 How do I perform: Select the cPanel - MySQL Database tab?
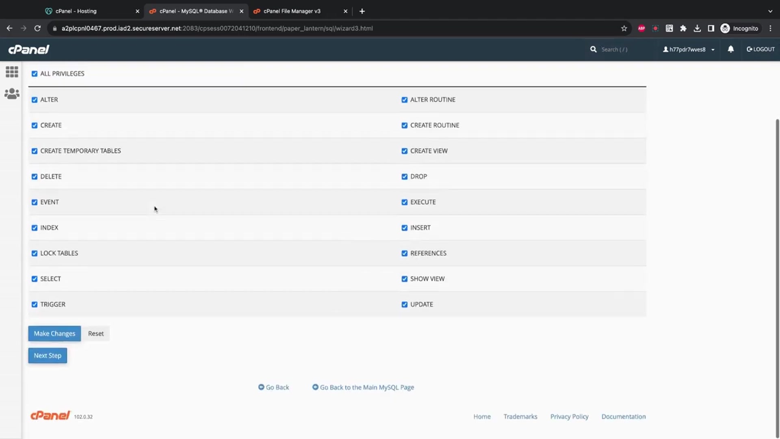[196, 11]
